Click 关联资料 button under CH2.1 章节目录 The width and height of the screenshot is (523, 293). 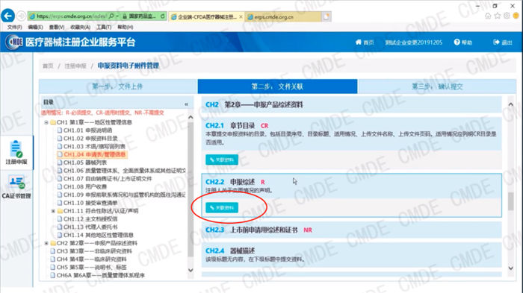click(x=222, y=160)
